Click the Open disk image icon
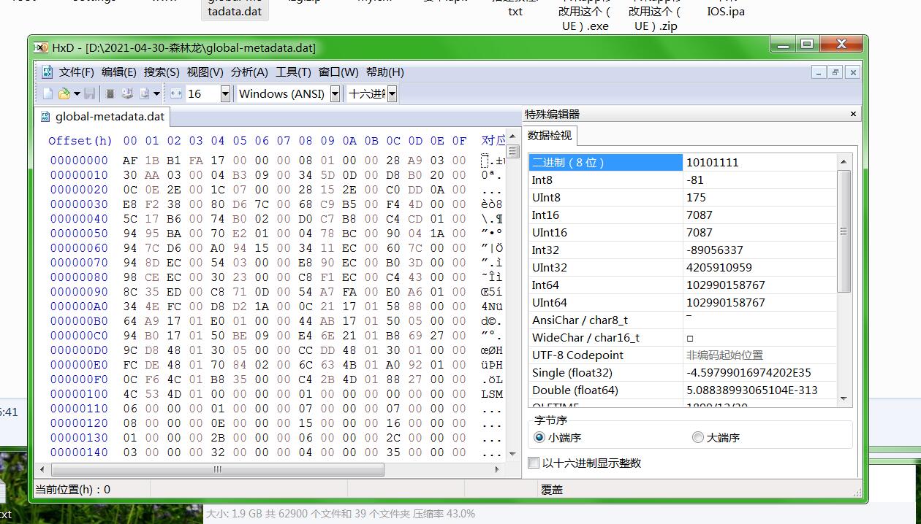921x524 pixels. tap(145, 93)
